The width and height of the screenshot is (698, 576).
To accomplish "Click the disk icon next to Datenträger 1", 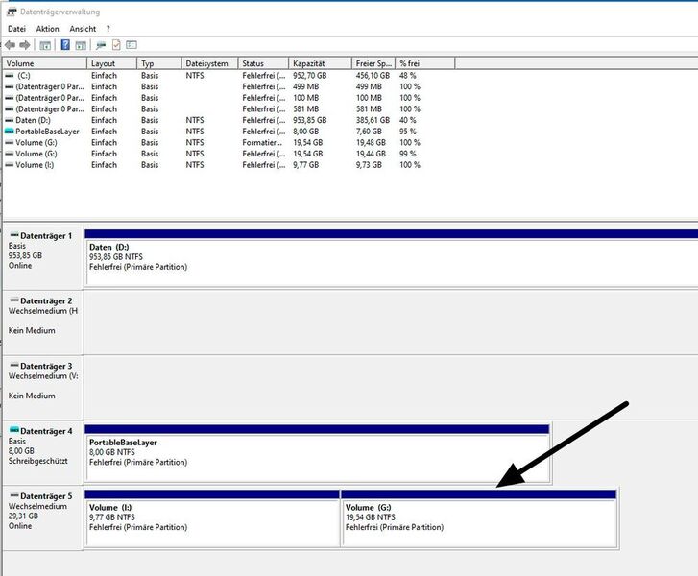I will (14, 235).
